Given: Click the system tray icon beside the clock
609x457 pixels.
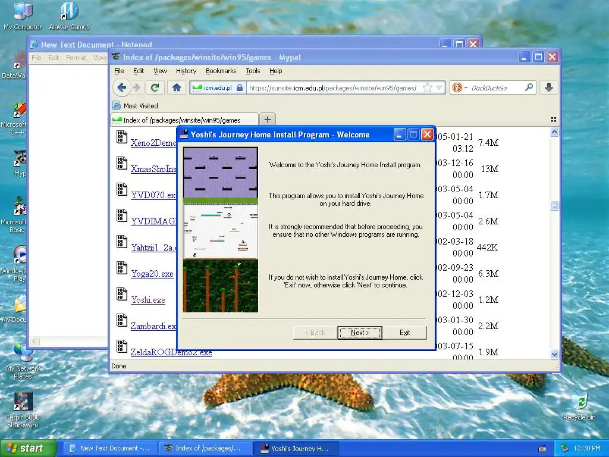Looking at the screenshot, I should point(565,449).
